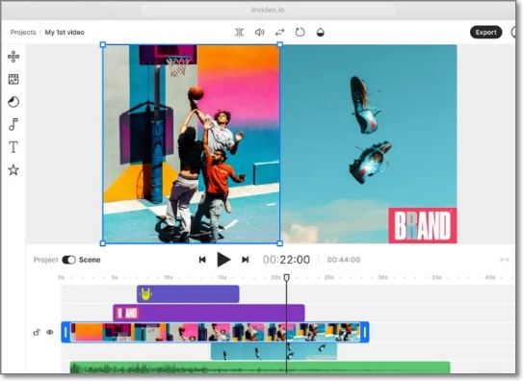Screen dimensions: 523x381
Task: Click the swap/replace arrows icon
Action: (280, 33)
